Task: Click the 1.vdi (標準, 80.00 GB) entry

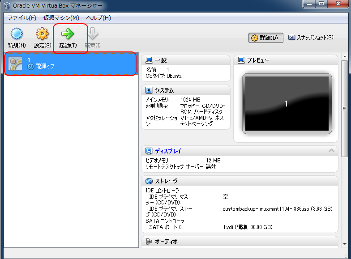Action: (248, 227)
